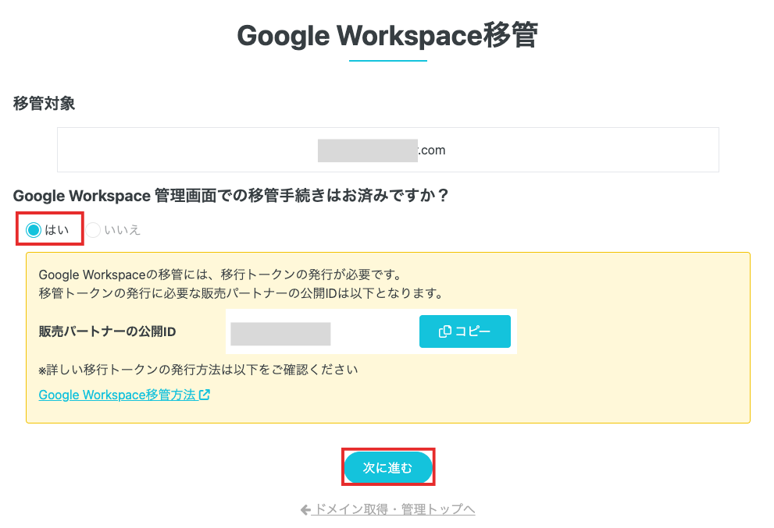Click the いいえ option label text

click(123, 230)
